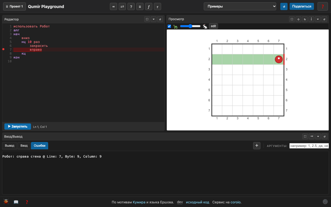Switch to the Ввод tab
The image size is (331, 207).
pos(24,146)
